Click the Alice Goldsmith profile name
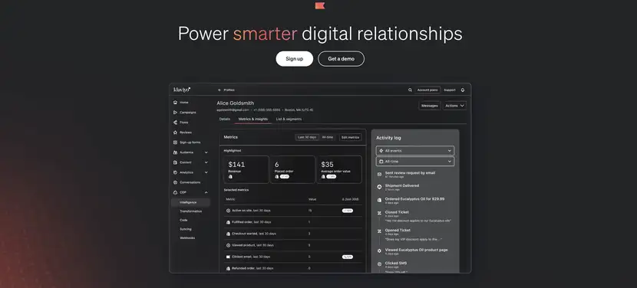Image resolution: width=637 pixels, height=288 pixels. click(x=235, y=103)
